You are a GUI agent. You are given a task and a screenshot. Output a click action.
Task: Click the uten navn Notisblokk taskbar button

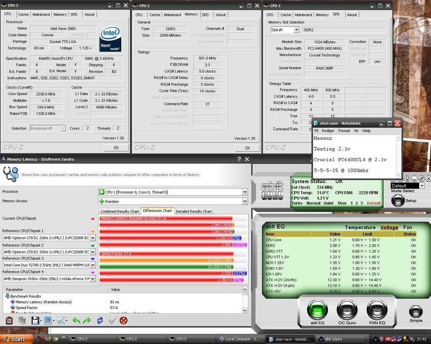click(x=290, y=339)
